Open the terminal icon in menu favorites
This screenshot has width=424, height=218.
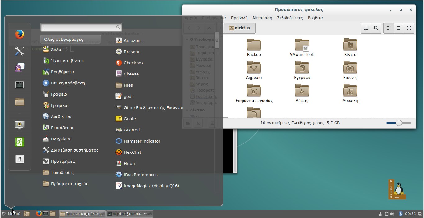pyautogui.click(x=20, y=85)
